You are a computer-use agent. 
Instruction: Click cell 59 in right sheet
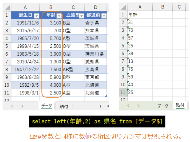coord(140,77)
